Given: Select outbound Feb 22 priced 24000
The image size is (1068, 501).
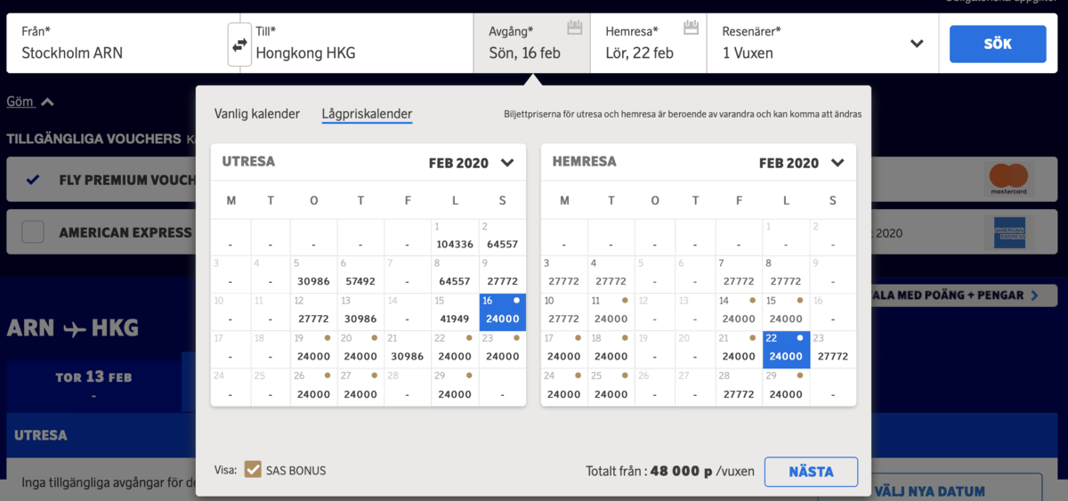Looking at the screenshot, I should click(x=455, y=349).
